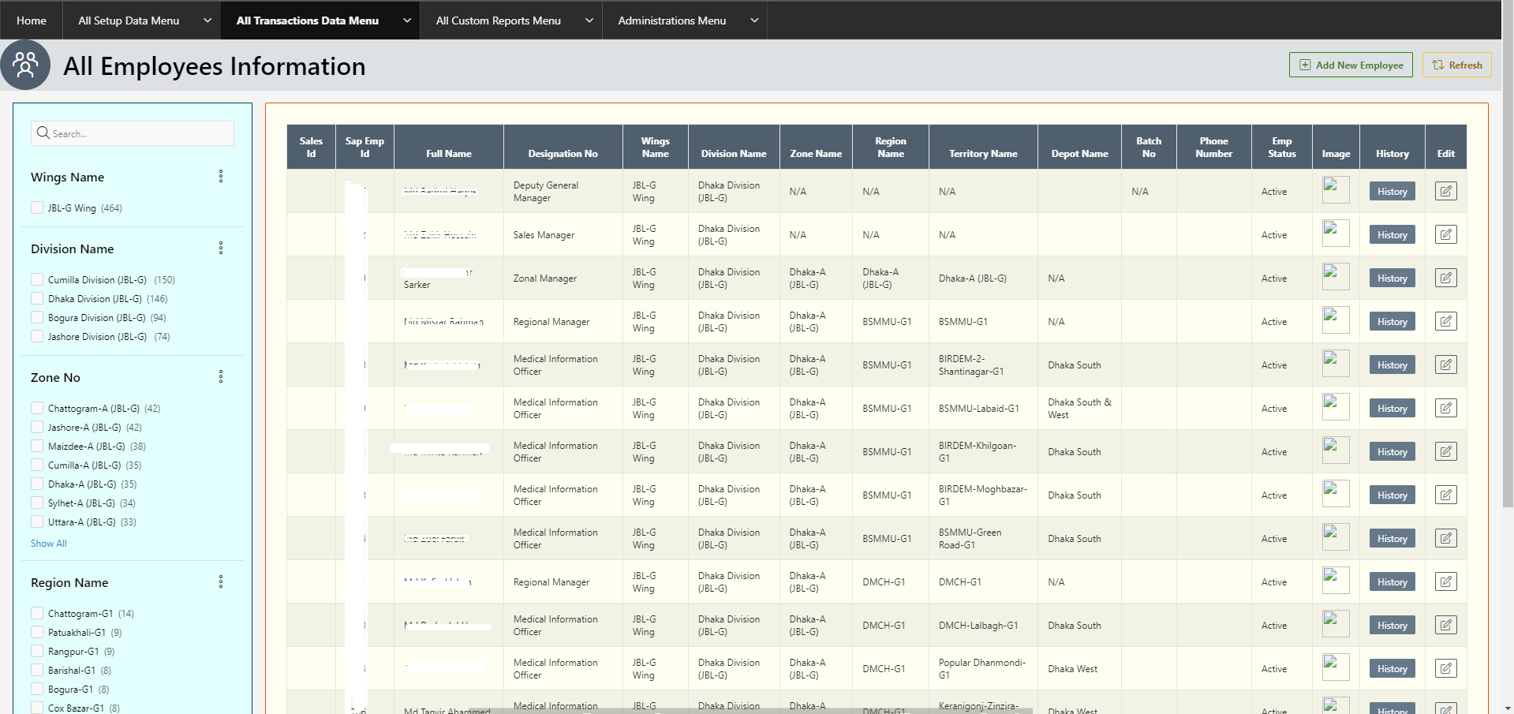Edit the BSMMU-Labaid-G1 row
The image size is (1514, 714).
point(1445,408)
